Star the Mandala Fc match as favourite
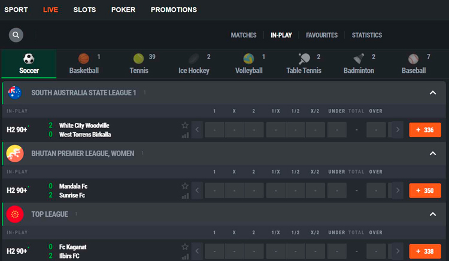This screenshot has height=261, width=449. click(186, 186)
